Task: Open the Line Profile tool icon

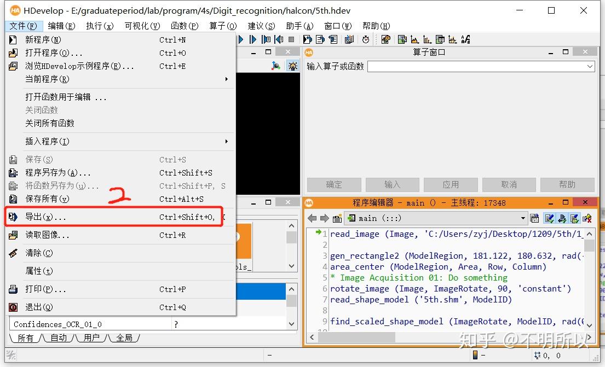Action: click(x=453, y=39)
